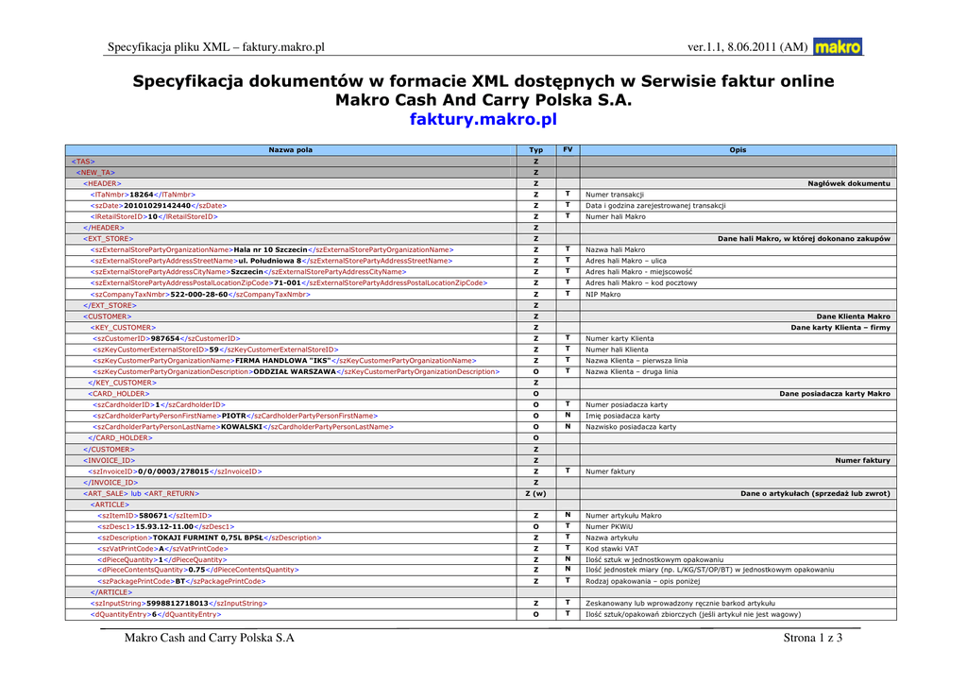This screenshot has width=967, height=684.
Task: Click the 'Nazwa pola' column header
Action: 290,150
